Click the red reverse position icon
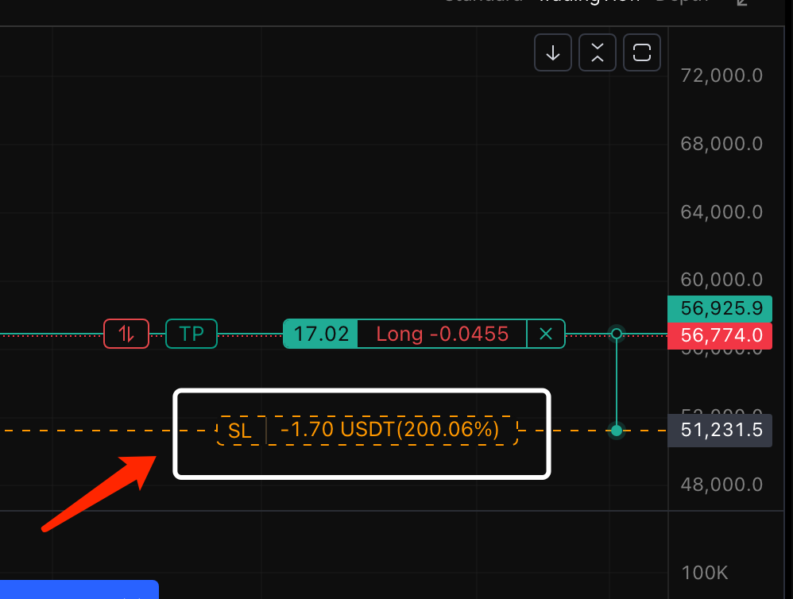The image size is (793, 599). 126,334
